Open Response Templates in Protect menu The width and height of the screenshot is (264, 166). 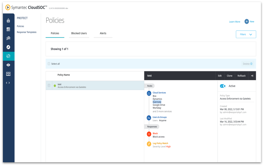coord(27,32)
